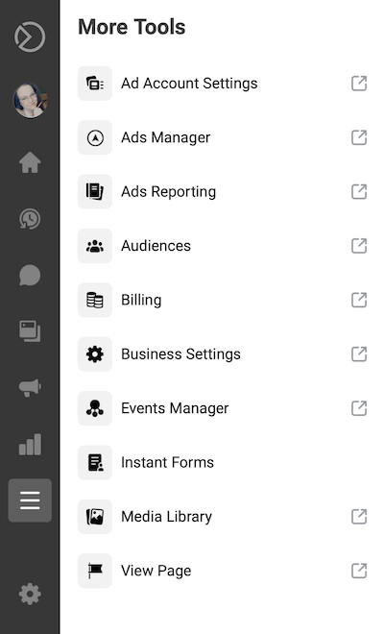This screenshot has width=384, height=634.
Task: Open Events Manager external link arrow
Action: pyautogui.click(x=359, y=408)
